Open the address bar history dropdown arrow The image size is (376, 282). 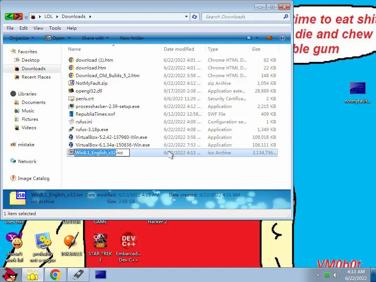point(186,17)
